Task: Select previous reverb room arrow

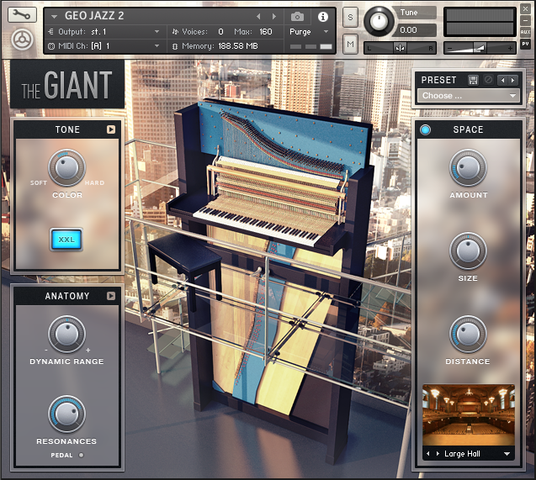Action: (x=428, y=454)
